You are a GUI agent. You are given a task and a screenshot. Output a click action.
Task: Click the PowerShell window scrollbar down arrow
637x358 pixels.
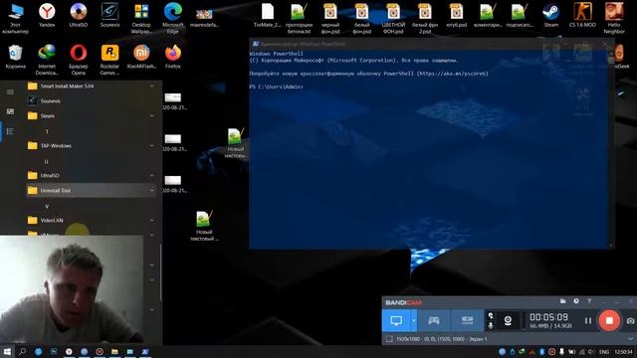tap(611, 246)
